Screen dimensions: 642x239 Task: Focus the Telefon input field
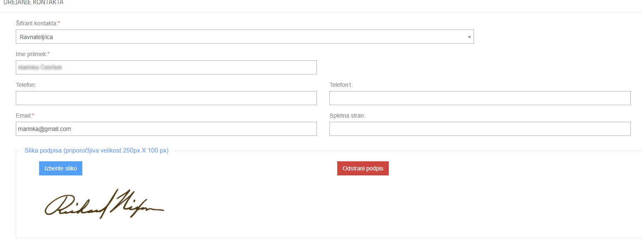(x=166, y=98)
